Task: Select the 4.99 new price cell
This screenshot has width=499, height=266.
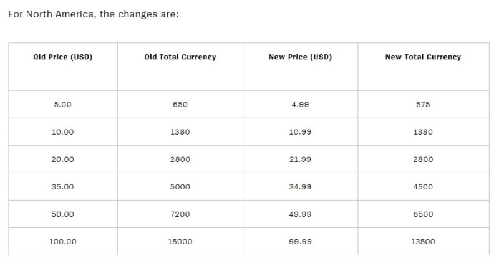Action: (300, 104)
